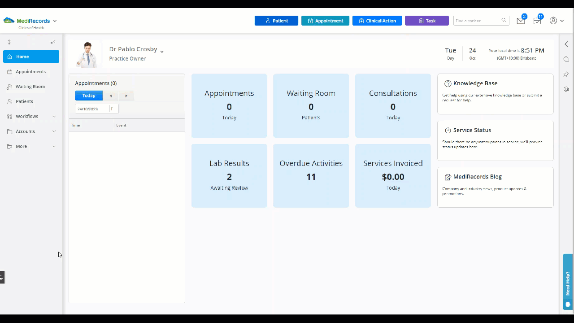
Task: Click the Service Status gauge icon
Action: (x=448, y=130)
